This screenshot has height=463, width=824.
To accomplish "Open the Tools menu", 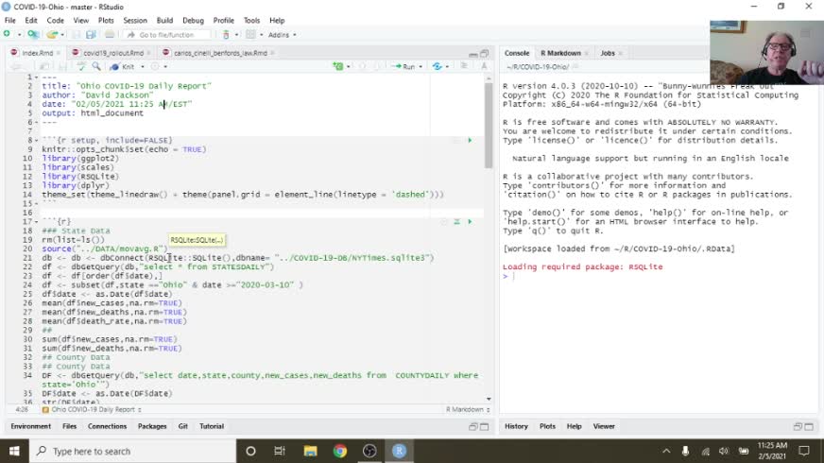I will point(251,21).
